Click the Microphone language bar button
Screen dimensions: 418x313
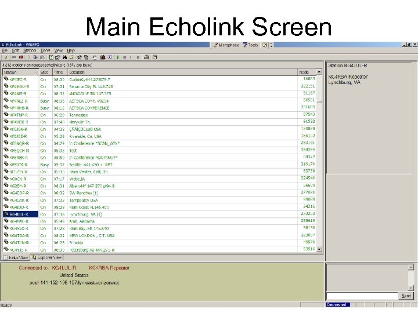(x=226, y=45)
